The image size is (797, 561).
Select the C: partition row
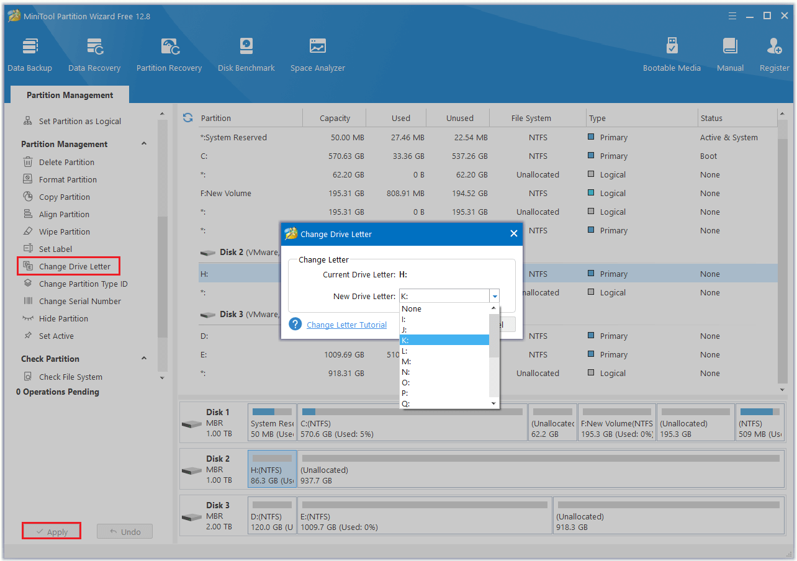[x=488, y=156]
